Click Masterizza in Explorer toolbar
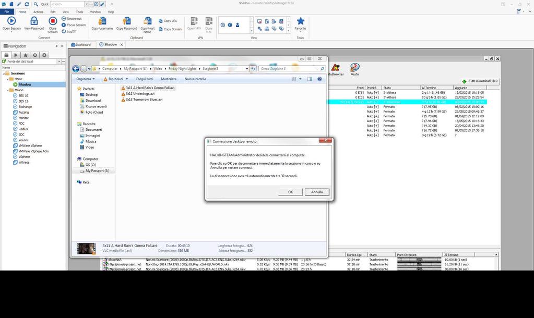This screenshot has width=534, height=318. [x=169, y=79]
